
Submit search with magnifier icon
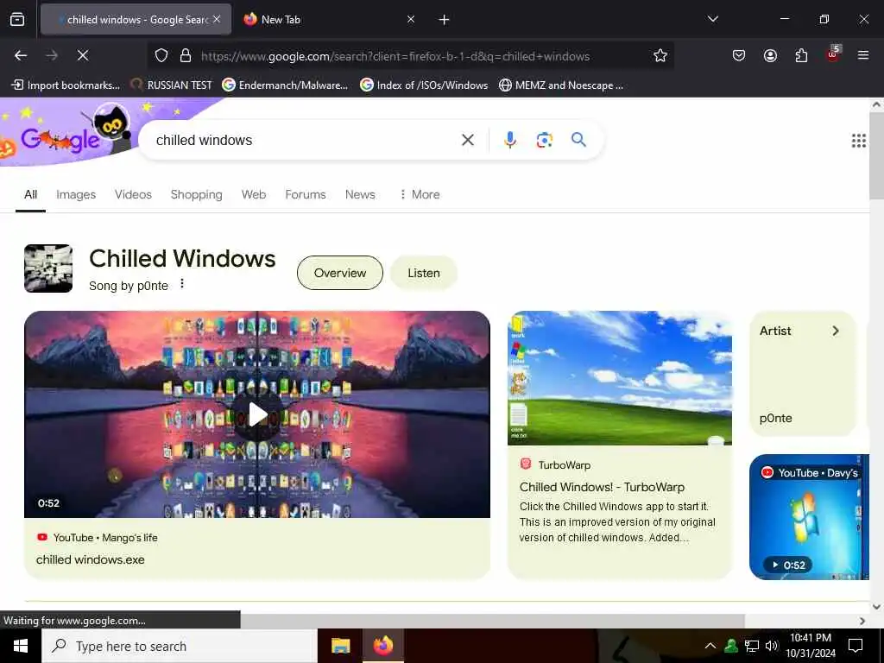[x=578, y=139]
